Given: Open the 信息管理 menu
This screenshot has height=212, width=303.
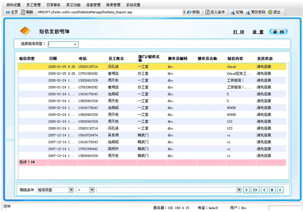Looking at the screenshot, I should coord(93,5).
